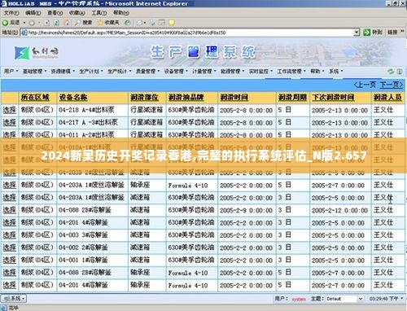Open the 系统 menu in app menu bar

(x=336, y=72)
